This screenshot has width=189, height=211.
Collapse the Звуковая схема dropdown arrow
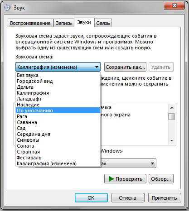pos(97,67)
